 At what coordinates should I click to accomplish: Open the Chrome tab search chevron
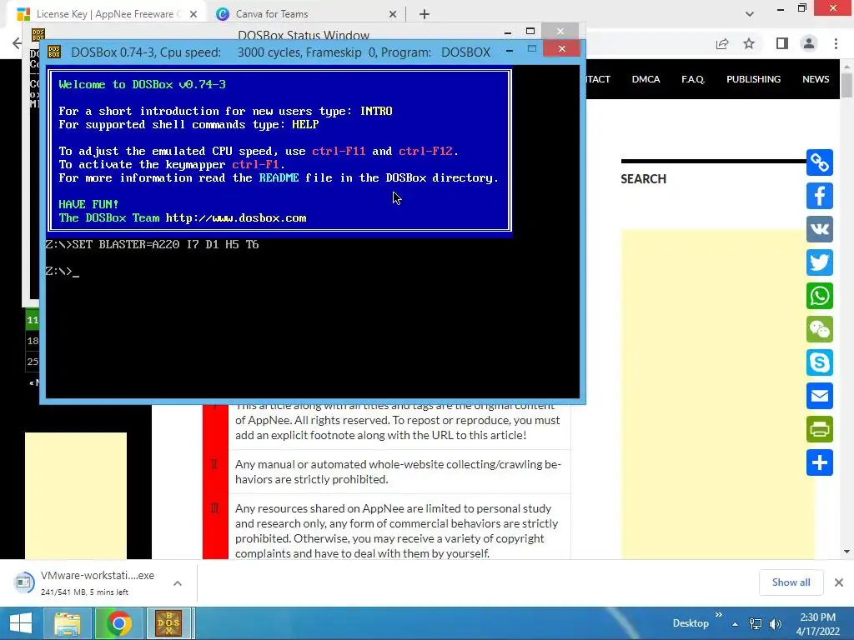pos(750,14)
